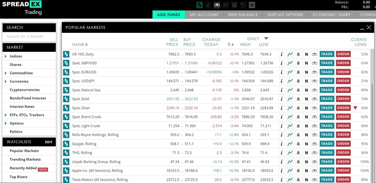Expand the Commodities market category
The image size is (376, 183).
click(5, 73)
